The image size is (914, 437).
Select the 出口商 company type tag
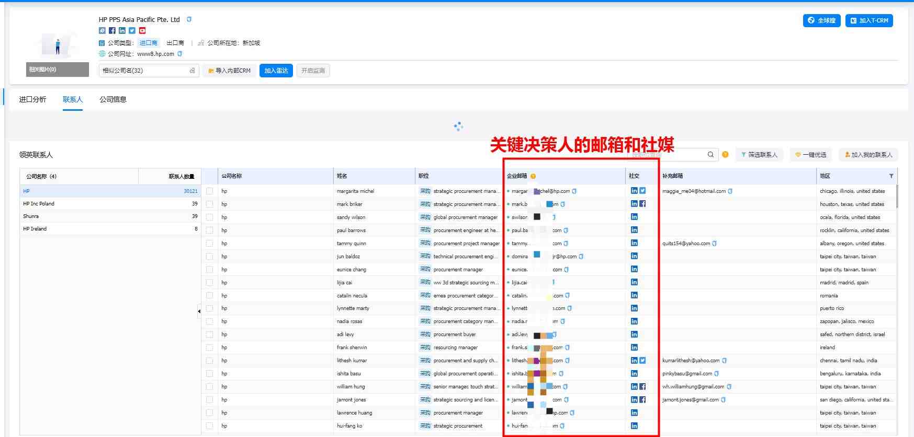175,43
